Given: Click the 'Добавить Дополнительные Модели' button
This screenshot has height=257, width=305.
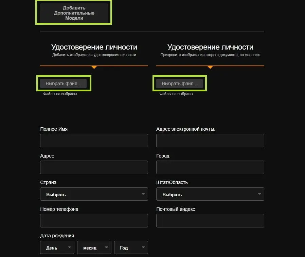Looking at the screenshot, I should [x=74, y=13].
